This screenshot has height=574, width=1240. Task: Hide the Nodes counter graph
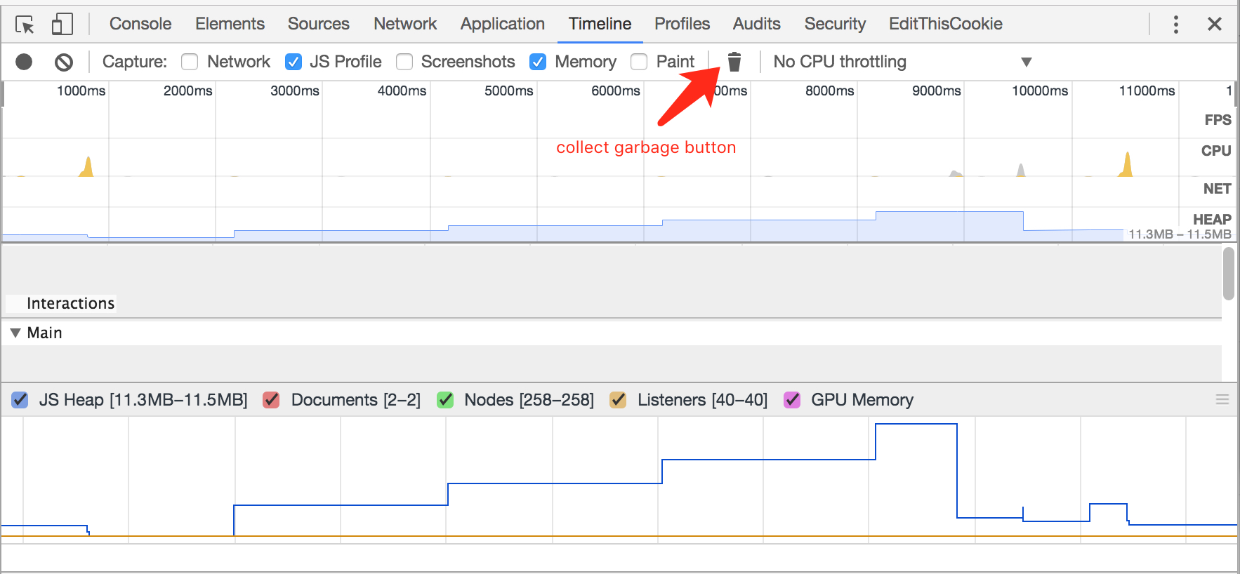pyautogui.click(x=445, y=400)
